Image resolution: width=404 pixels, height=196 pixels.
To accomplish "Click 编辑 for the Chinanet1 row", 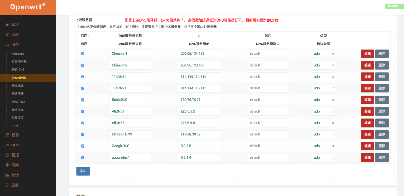I will (367, 54).
